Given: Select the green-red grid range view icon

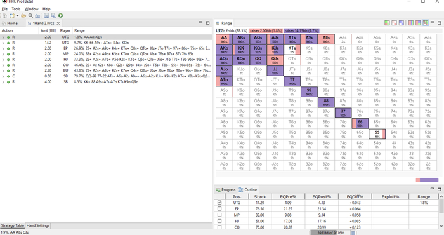Looking at the screenshot, I should coord(387,23).
